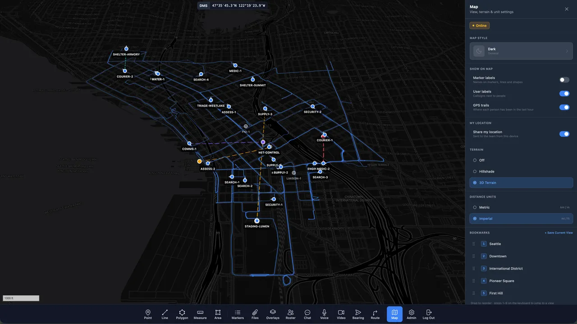Open the Dark map style selector
Screen dimensions: 577x324
point(522,51)
